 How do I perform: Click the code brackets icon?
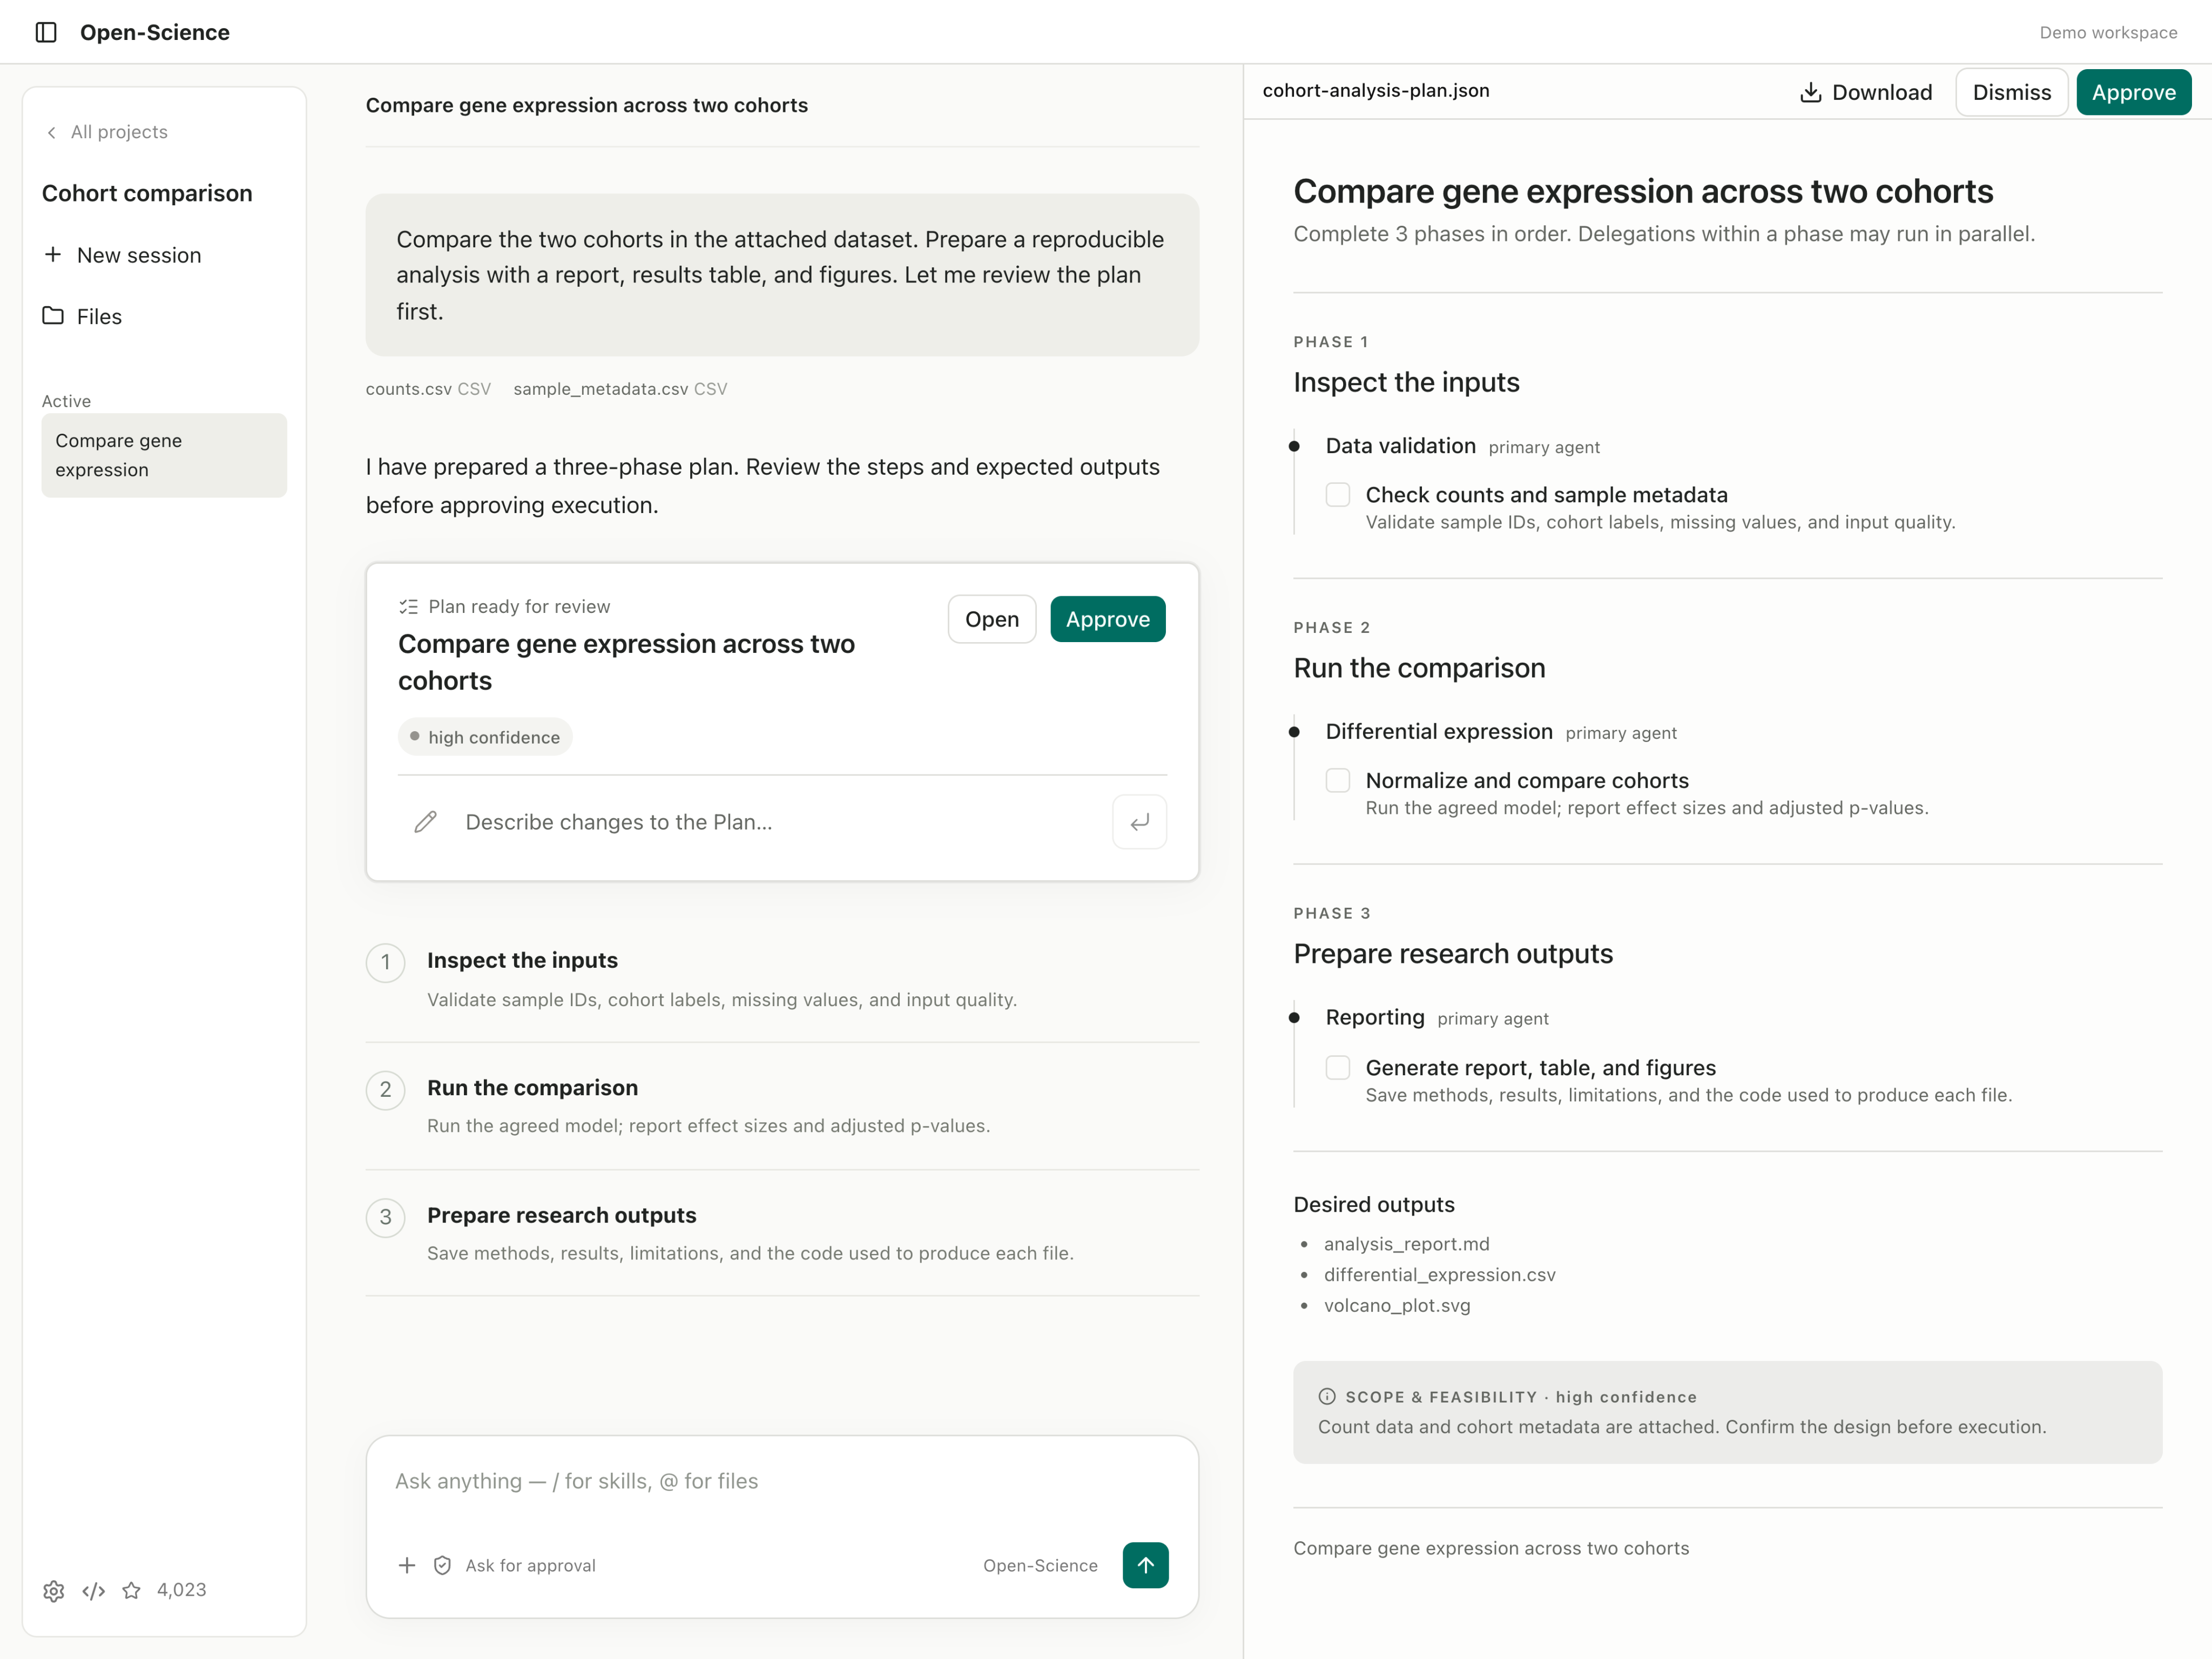pyautogui.click(x=94, y=1591)
